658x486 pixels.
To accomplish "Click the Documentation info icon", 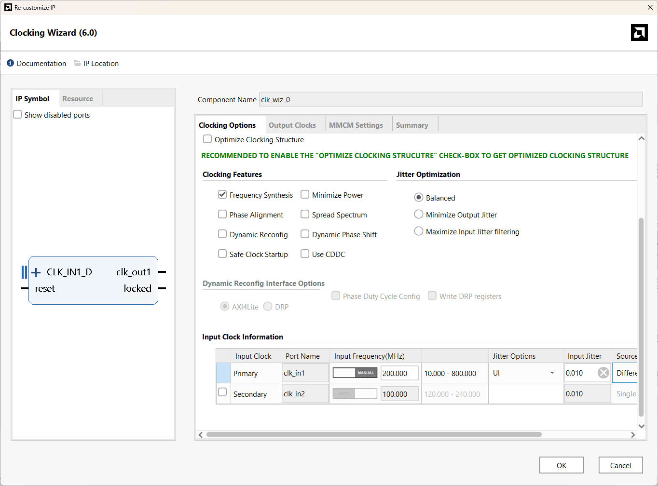I will click(10, 63).
